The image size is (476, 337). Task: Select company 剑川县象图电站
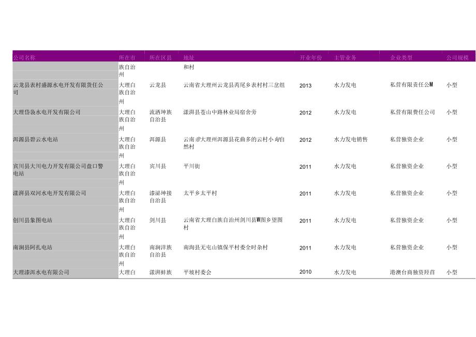(x=33, y=220)
